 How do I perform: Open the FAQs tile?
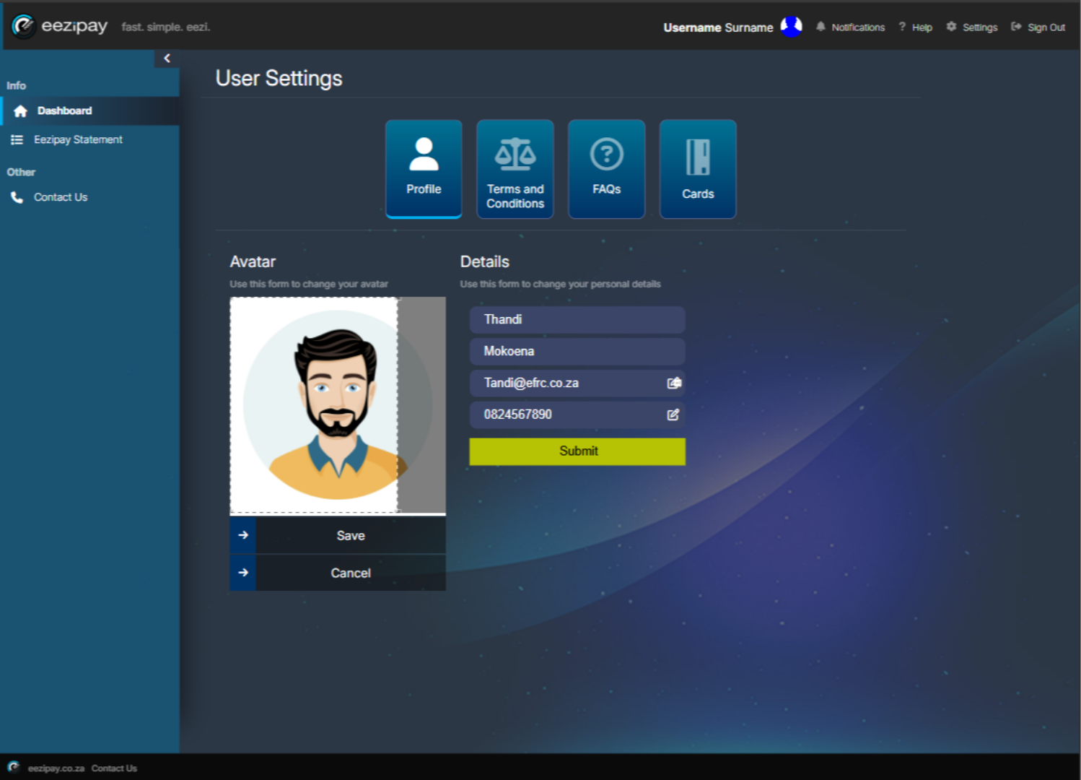[607, 169]
